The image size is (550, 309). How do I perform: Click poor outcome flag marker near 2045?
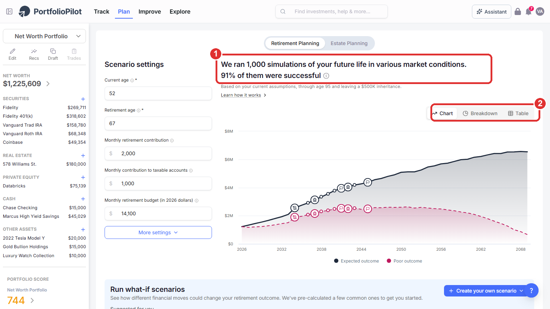pyautogui.click(x=368, y=209)
